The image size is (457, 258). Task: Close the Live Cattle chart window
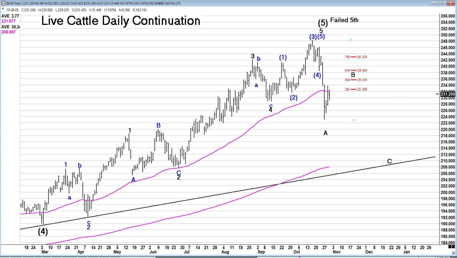click(451, 3)
